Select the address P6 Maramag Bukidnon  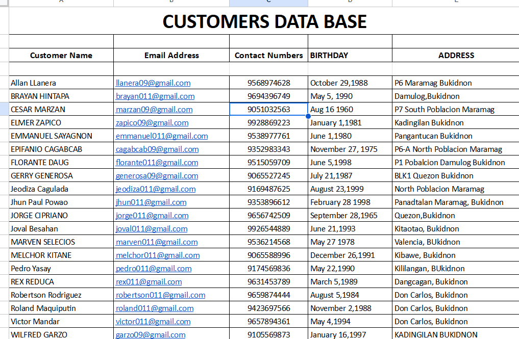click(x=456, y=83)
